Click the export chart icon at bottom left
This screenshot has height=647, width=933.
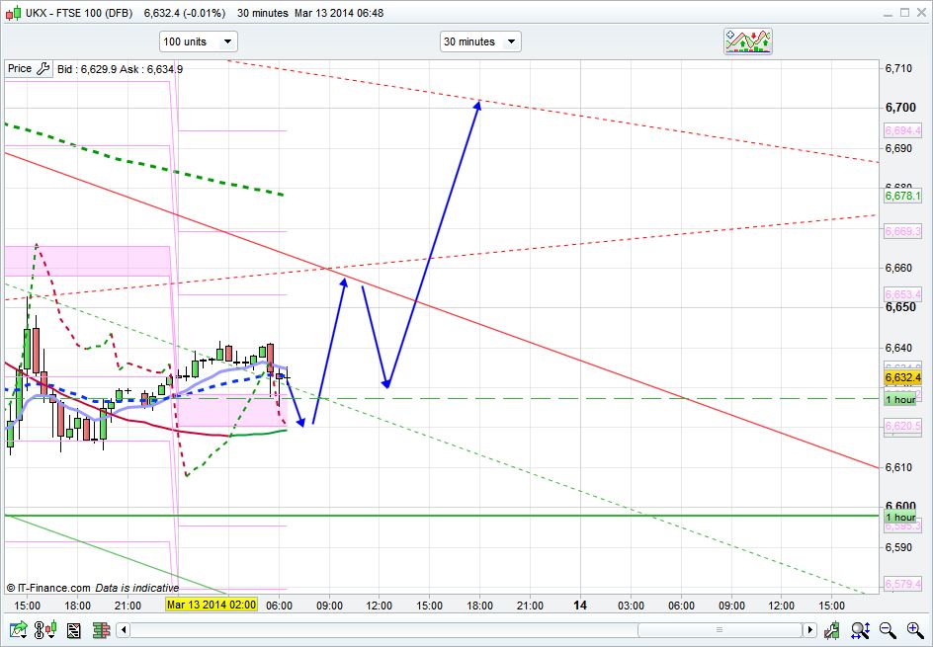(x=18, y=629)
